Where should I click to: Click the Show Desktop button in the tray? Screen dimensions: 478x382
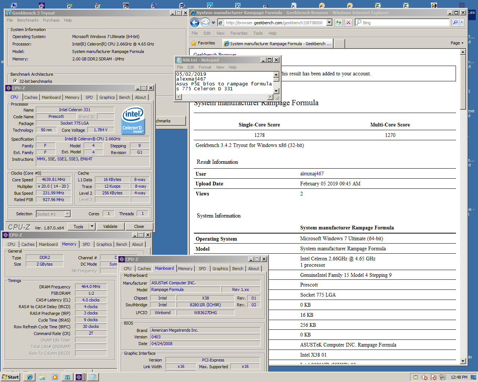[x=474, y=377]
